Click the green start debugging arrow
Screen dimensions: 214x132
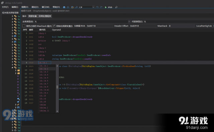click(106, 7)
